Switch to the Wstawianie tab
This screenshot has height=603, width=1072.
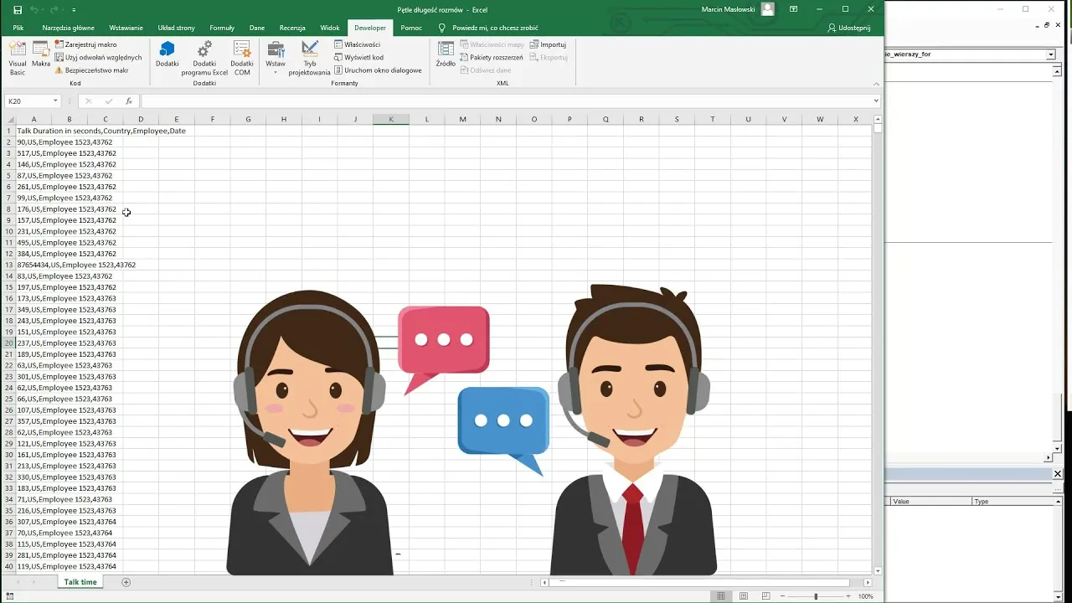point(126,28)
